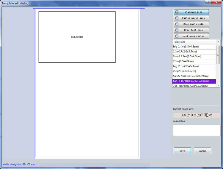The image size is (223, 169).
Task: Click the Custom myown size icon
Action: coord(177,18)
